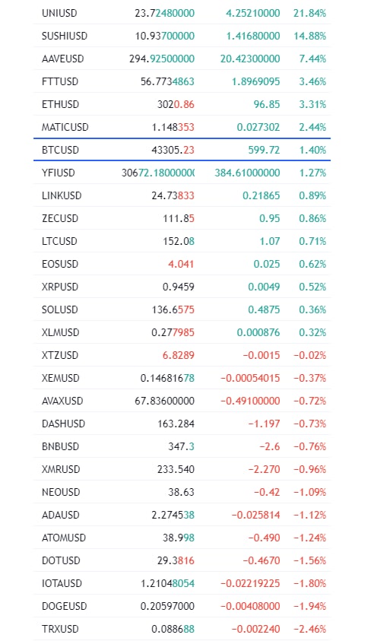The width and height of the screenshot is (371, 641).
Task: Select the LINKUSD ticker
Action: [x=62, y=195]
